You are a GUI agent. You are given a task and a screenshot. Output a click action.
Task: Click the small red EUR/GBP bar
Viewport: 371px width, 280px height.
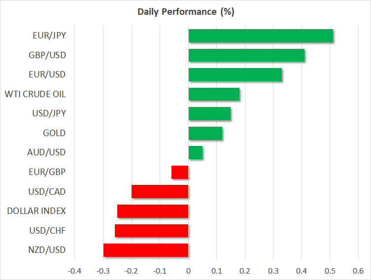[180, 172]
